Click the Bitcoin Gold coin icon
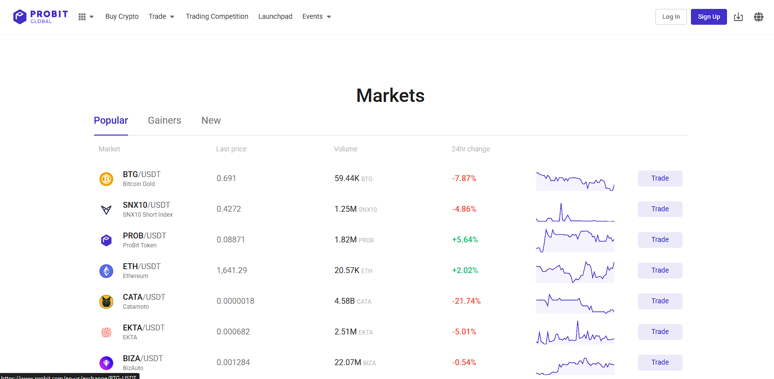The height and width of the screenshot is (379, 774). [x=106, y=179]
